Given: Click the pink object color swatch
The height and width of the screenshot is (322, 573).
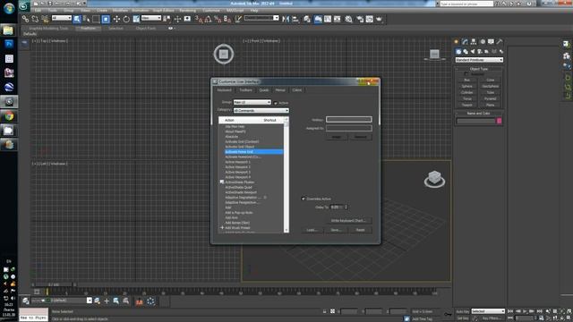Looking at the screenshot, I should point(500,121).
